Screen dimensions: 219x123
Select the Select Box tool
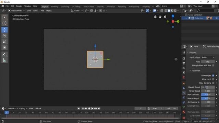point(4,17)
